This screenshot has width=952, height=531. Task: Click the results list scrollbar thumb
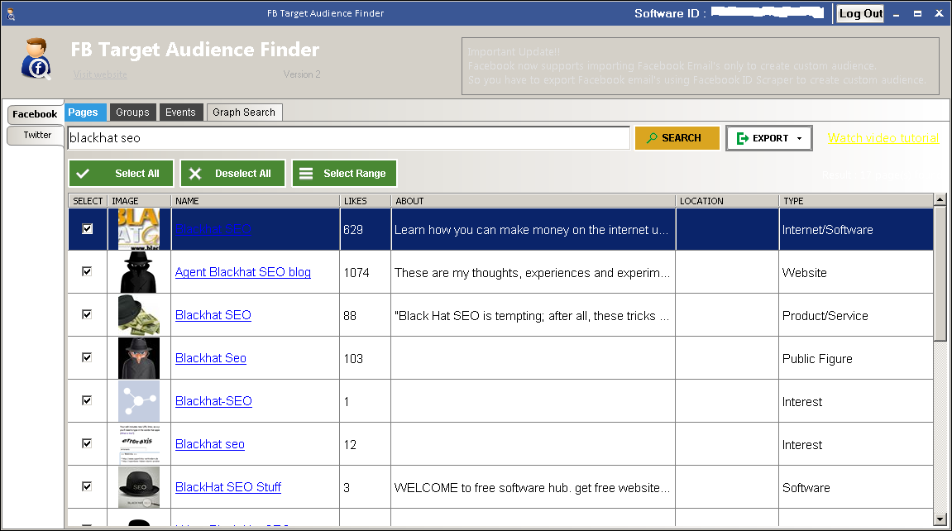coord(940,274)
